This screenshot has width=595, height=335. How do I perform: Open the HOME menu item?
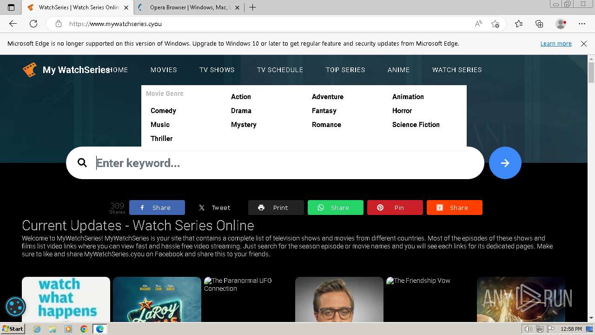pyautogui.click(x=118, y=70)
